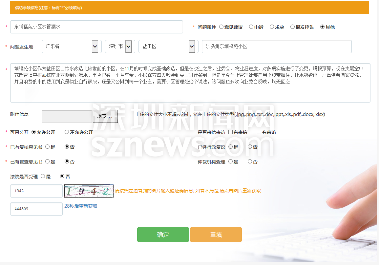Refresh the 1942 captcha image

[89, 191]
